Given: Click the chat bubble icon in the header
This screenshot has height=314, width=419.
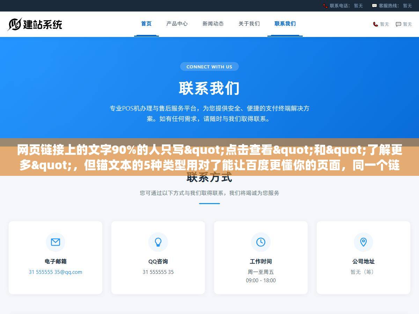Looking at the screenshot, I should (398, 24).
